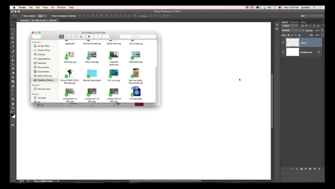This screenshot has width=335, height=189.
Task: Open the Edit menu
Action: 38,7
